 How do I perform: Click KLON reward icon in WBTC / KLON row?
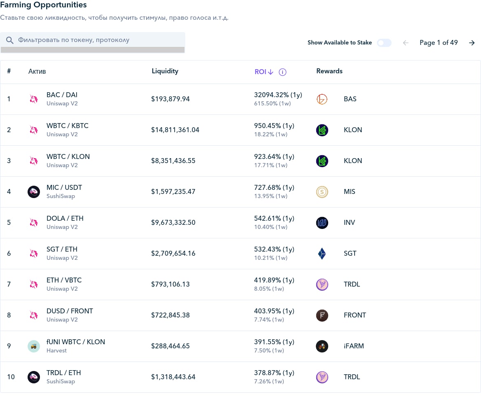(322, 161)
